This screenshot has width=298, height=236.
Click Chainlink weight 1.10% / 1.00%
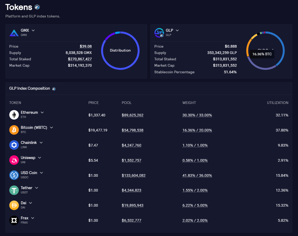tap(195, 146)
